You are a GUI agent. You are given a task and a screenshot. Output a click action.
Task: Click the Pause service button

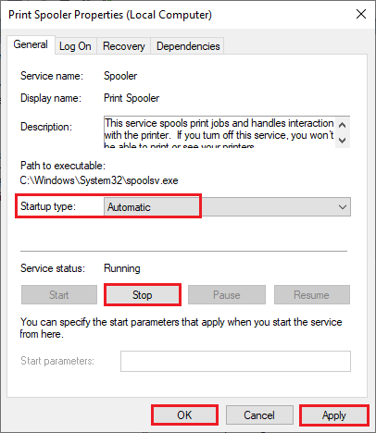pyautogui.click(x=227, y=295)
